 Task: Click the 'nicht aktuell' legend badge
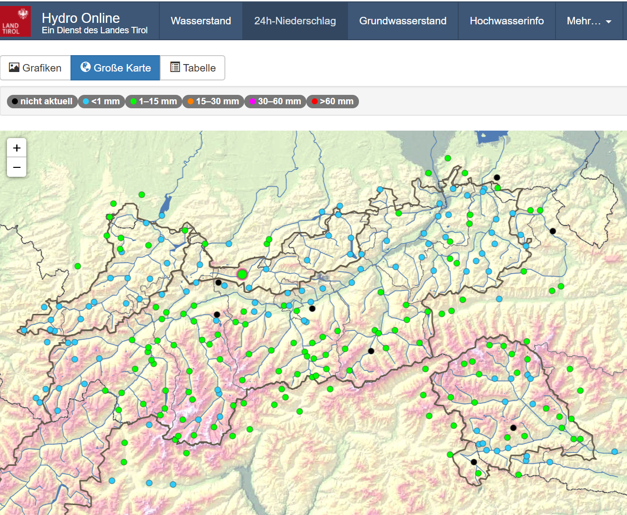point(42,101)
